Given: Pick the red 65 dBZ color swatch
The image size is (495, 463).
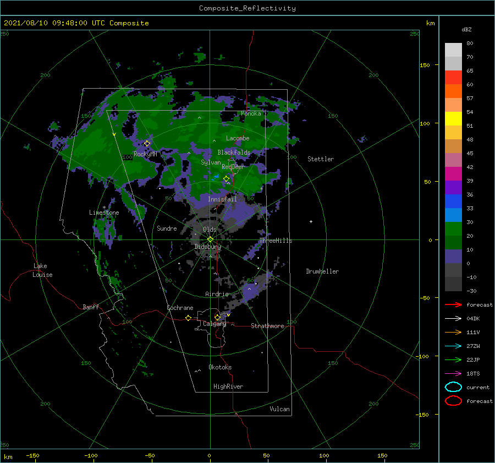Looking at the screenshot, I should click(x=453, y=77).
